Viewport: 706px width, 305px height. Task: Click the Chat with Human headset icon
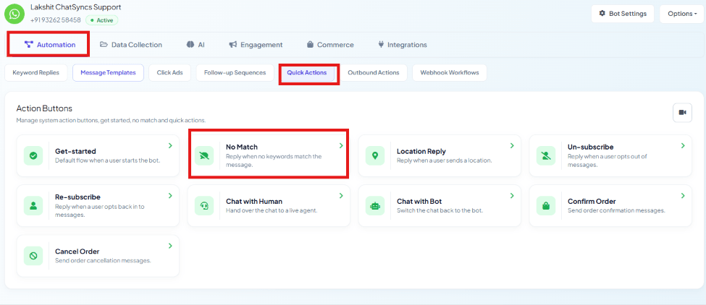204,206
